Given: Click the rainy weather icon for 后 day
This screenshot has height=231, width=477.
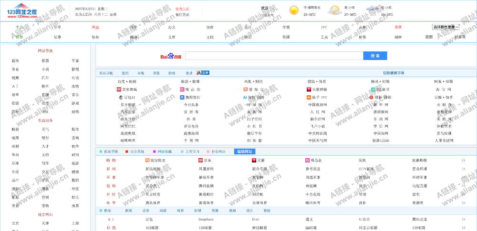Looking at the screenshot, I should (373, 10).
